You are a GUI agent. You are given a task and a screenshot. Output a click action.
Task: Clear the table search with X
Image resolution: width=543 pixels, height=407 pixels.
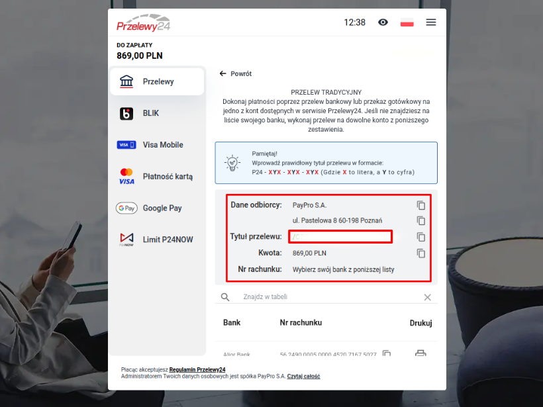pyautogui.click(x=428, y=297)
